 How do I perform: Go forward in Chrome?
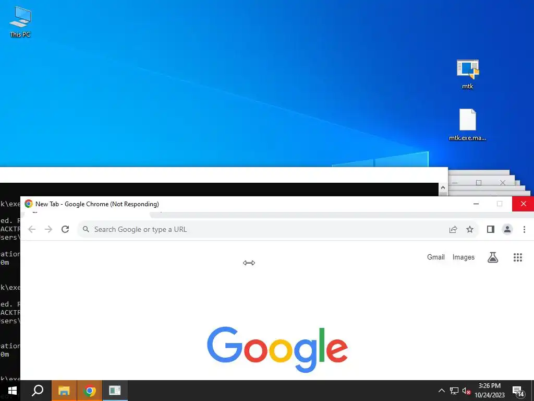[x=48, y=229]
